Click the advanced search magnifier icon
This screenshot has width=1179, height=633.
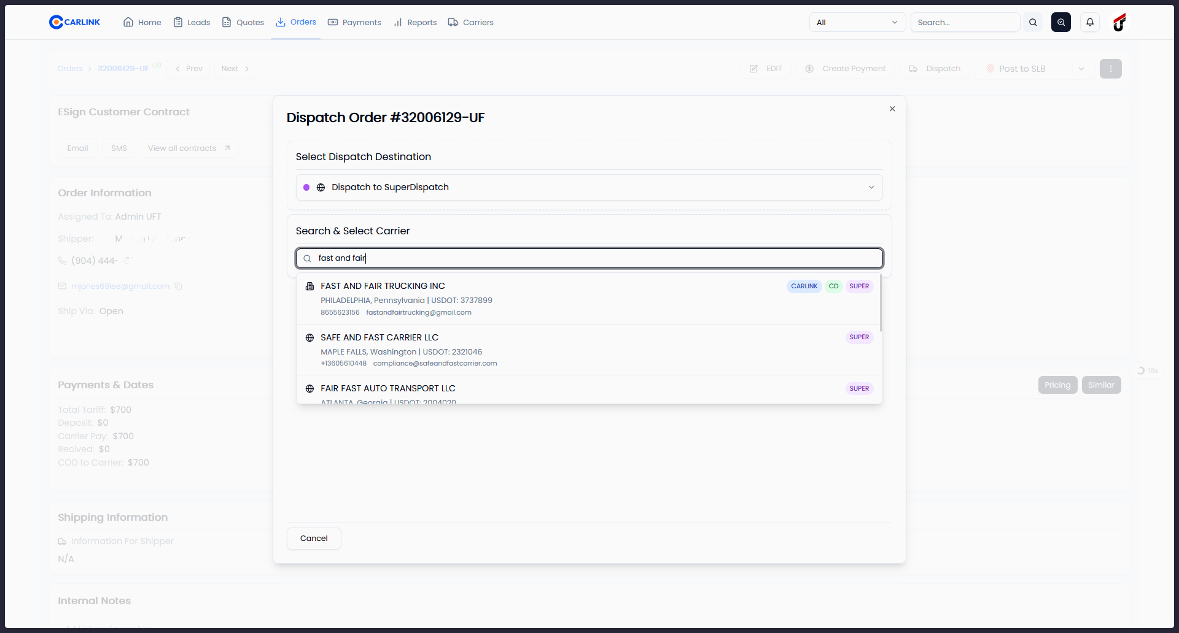(1061, 22)
